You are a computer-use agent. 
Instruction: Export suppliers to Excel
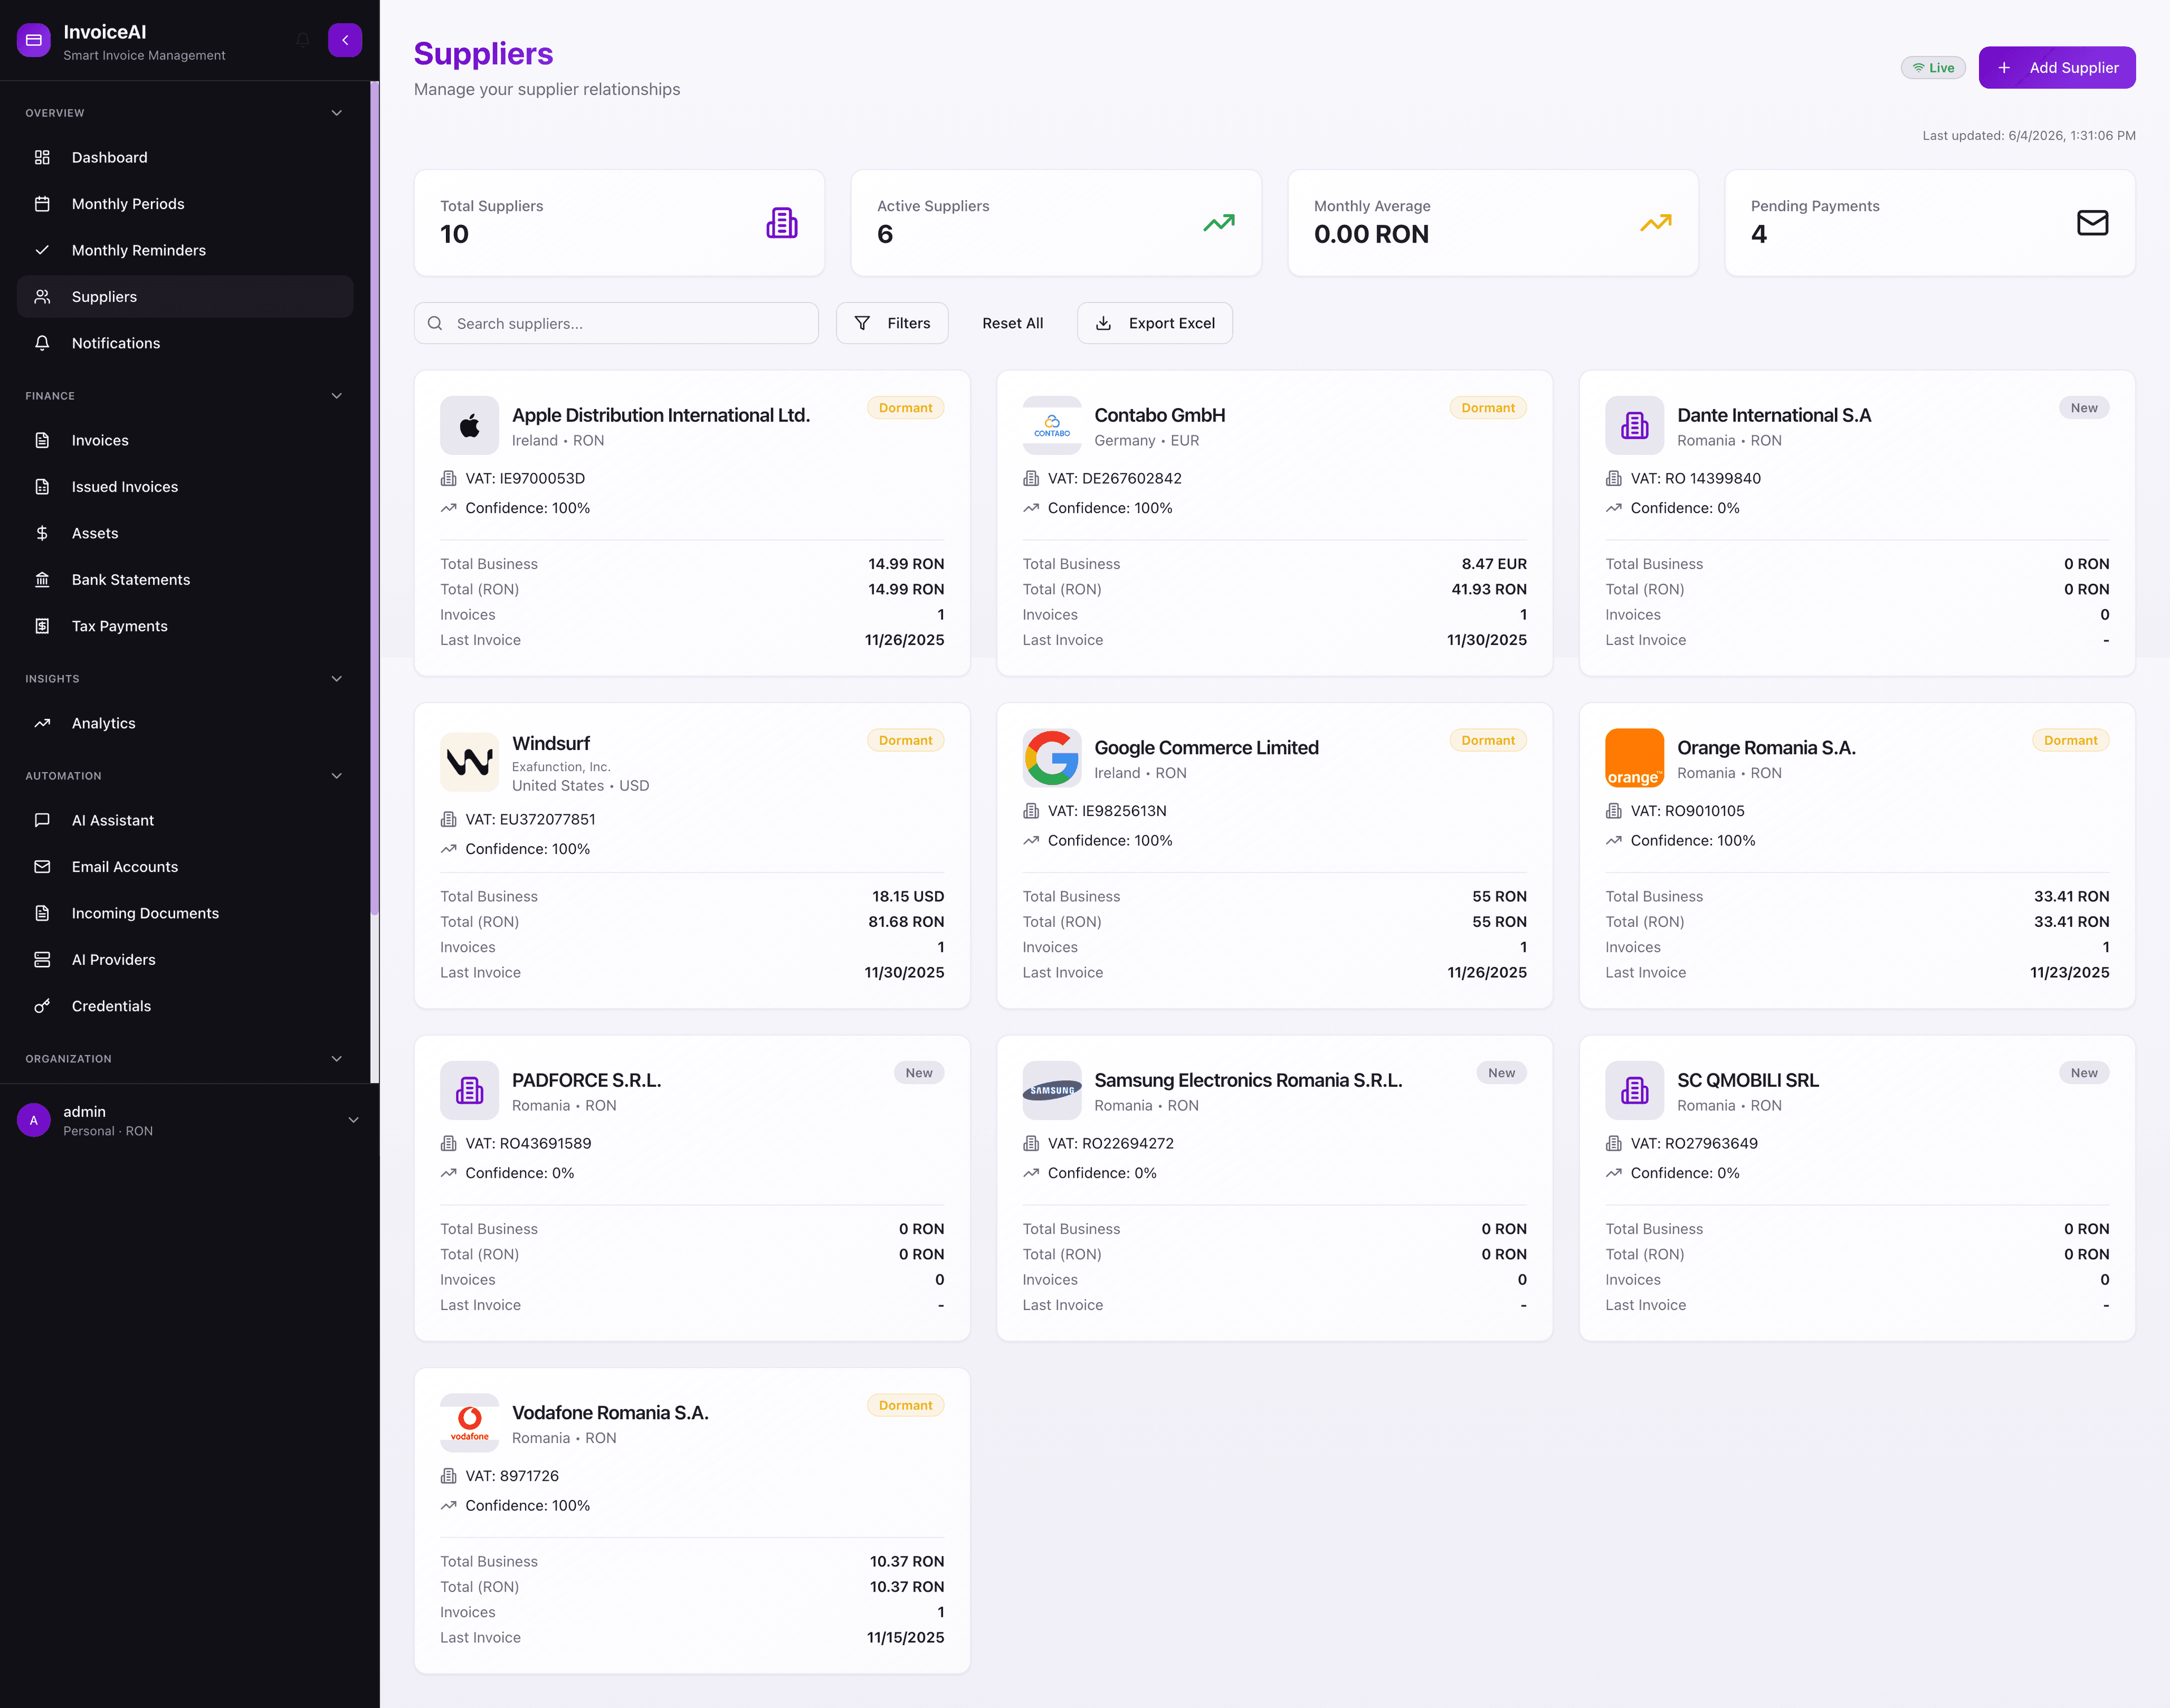tap(1155, 323)
